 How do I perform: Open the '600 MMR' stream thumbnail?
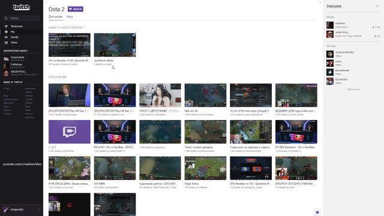(x=115, y=168)
